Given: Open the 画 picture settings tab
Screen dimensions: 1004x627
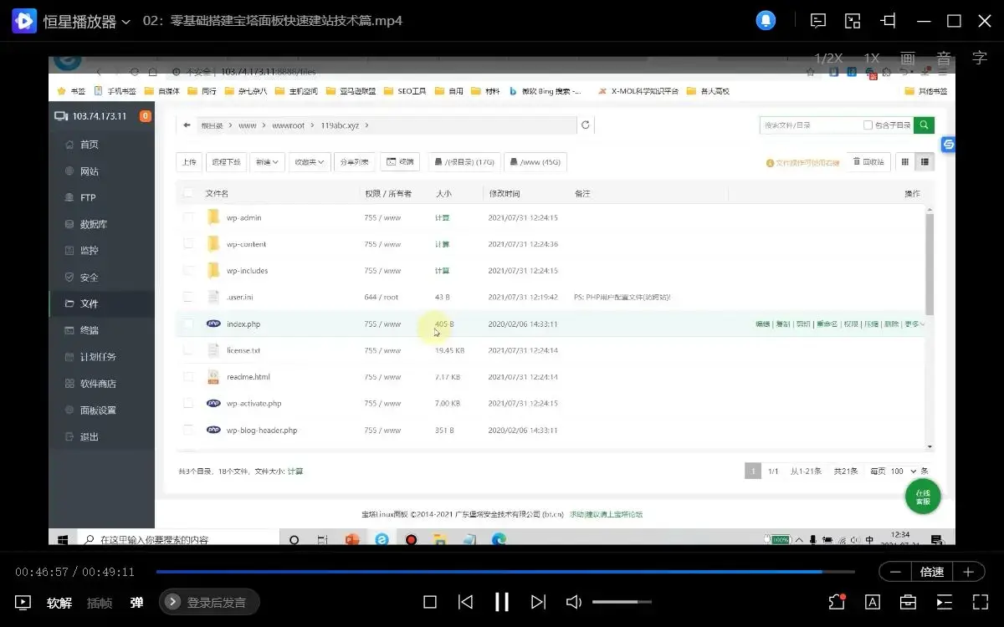Looking at the screenshot, I should pos(908,59).
